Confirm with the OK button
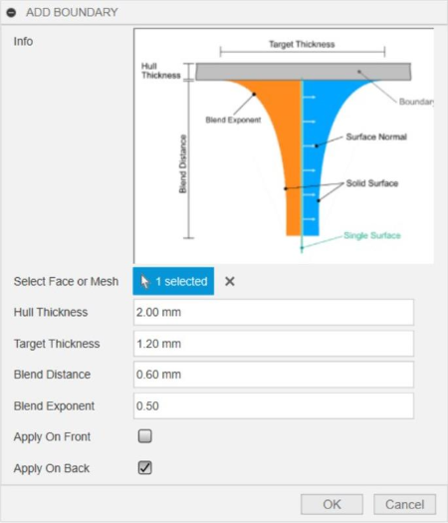Screen dimensions: 448x523 [x=332, y=504]
